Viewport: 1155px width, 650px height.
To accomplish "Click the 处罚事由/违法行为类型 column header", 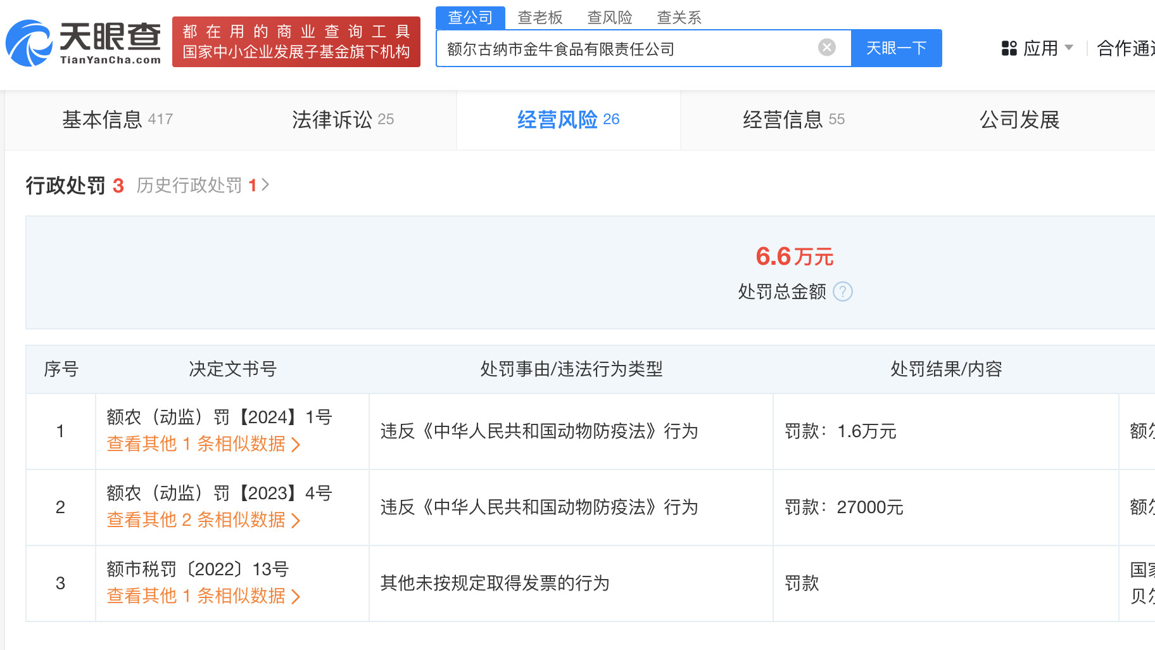I will (571, 369).
